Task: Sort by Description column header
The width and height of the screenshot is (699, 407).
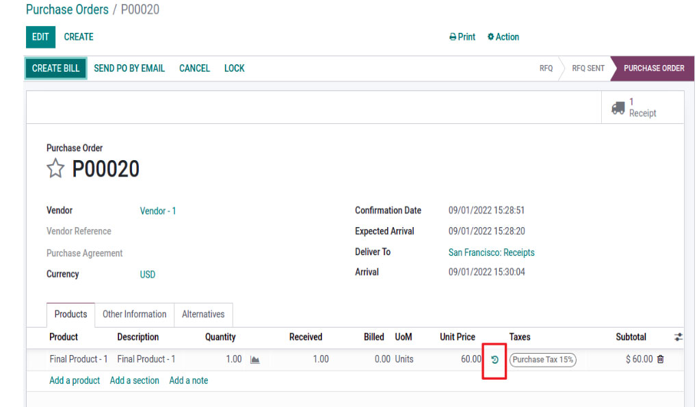Action: pos(137,337)
